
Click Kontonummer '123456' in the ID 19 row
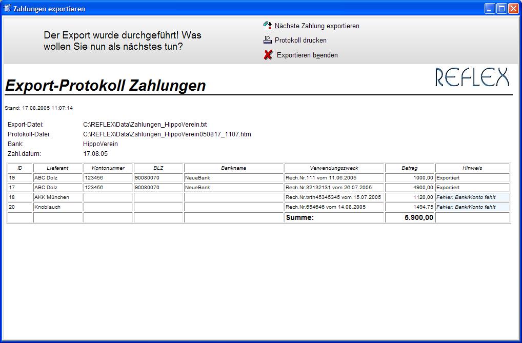(108, 178)
